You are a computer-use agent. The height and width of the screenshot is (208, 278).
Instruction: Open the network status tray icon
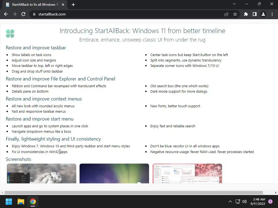tap(238, 201)
